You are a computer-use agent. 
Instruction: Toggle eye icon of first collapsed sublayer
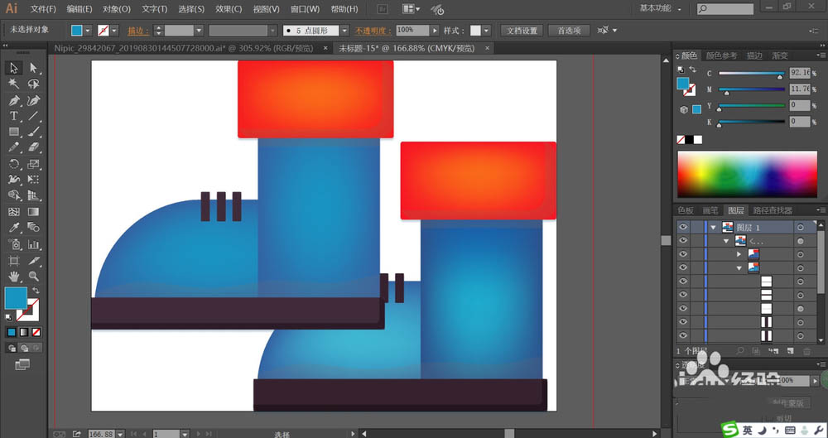pyautogui.click(x=683, y=254)
